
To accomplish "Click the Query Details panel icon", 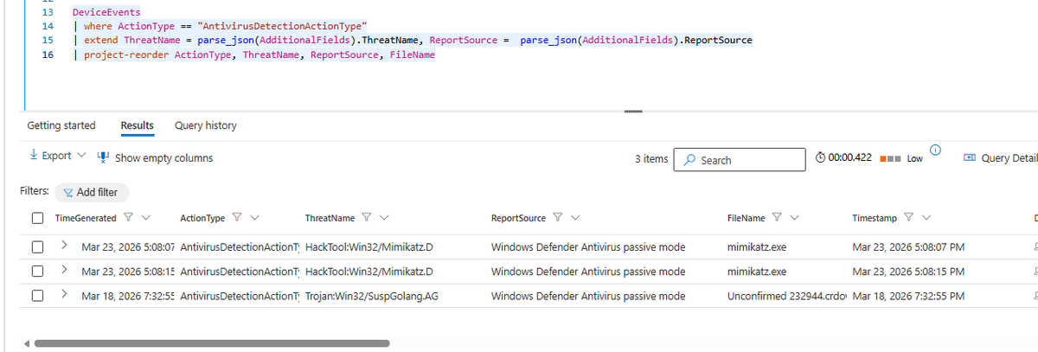I will tap(970, 158).
